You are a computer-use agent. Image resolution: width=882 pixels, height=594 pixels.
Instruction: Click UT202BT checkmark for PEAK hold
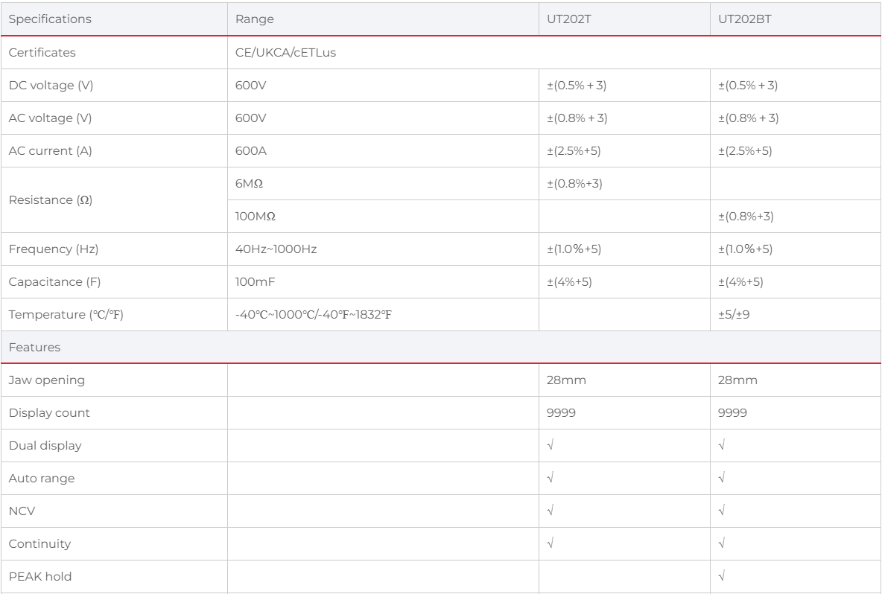point(722,576)
